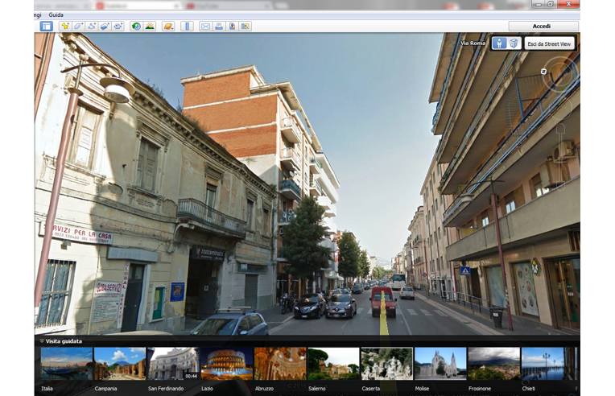The height and width of the screenshot is (396, 615).
Task: Select the add polygon tool
Action: click(x=78, y=27)
